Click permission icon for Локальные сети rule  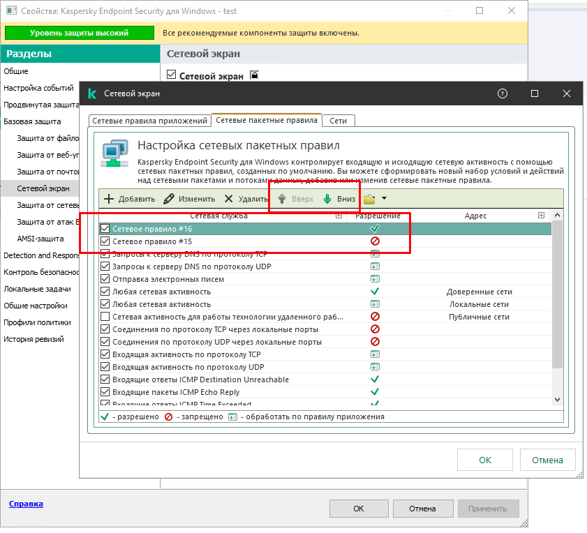(x=375, y=304)
